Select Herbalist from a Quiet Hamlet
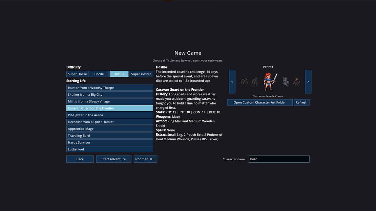This screenshot has width=376, height=211. pos(110,122)
